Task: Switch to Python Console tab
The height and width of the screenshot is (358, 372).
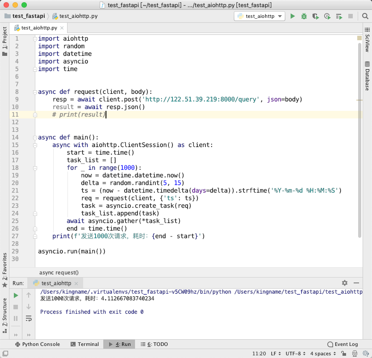Action: tap(37, 344)
